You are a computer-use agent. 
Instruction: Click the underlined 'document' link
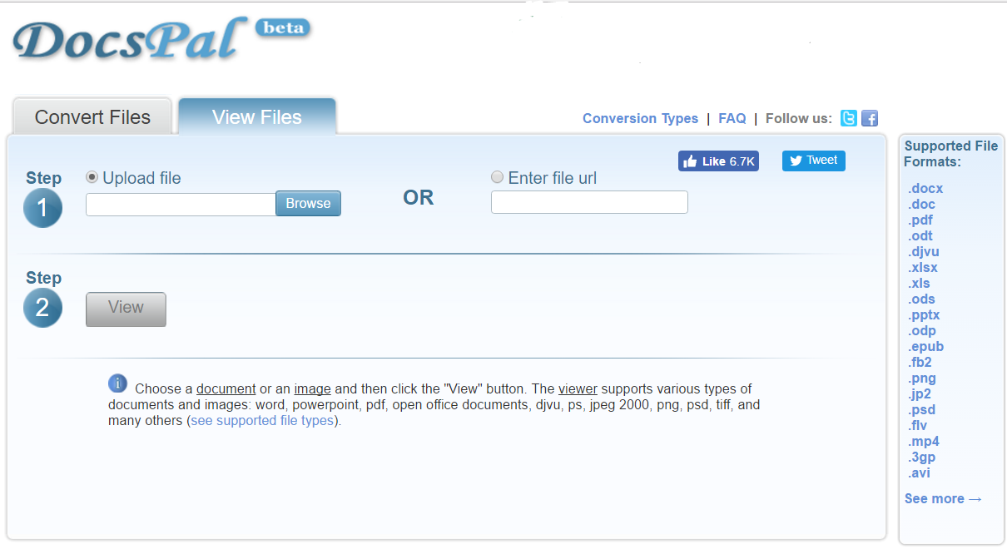tap(226, 388)
